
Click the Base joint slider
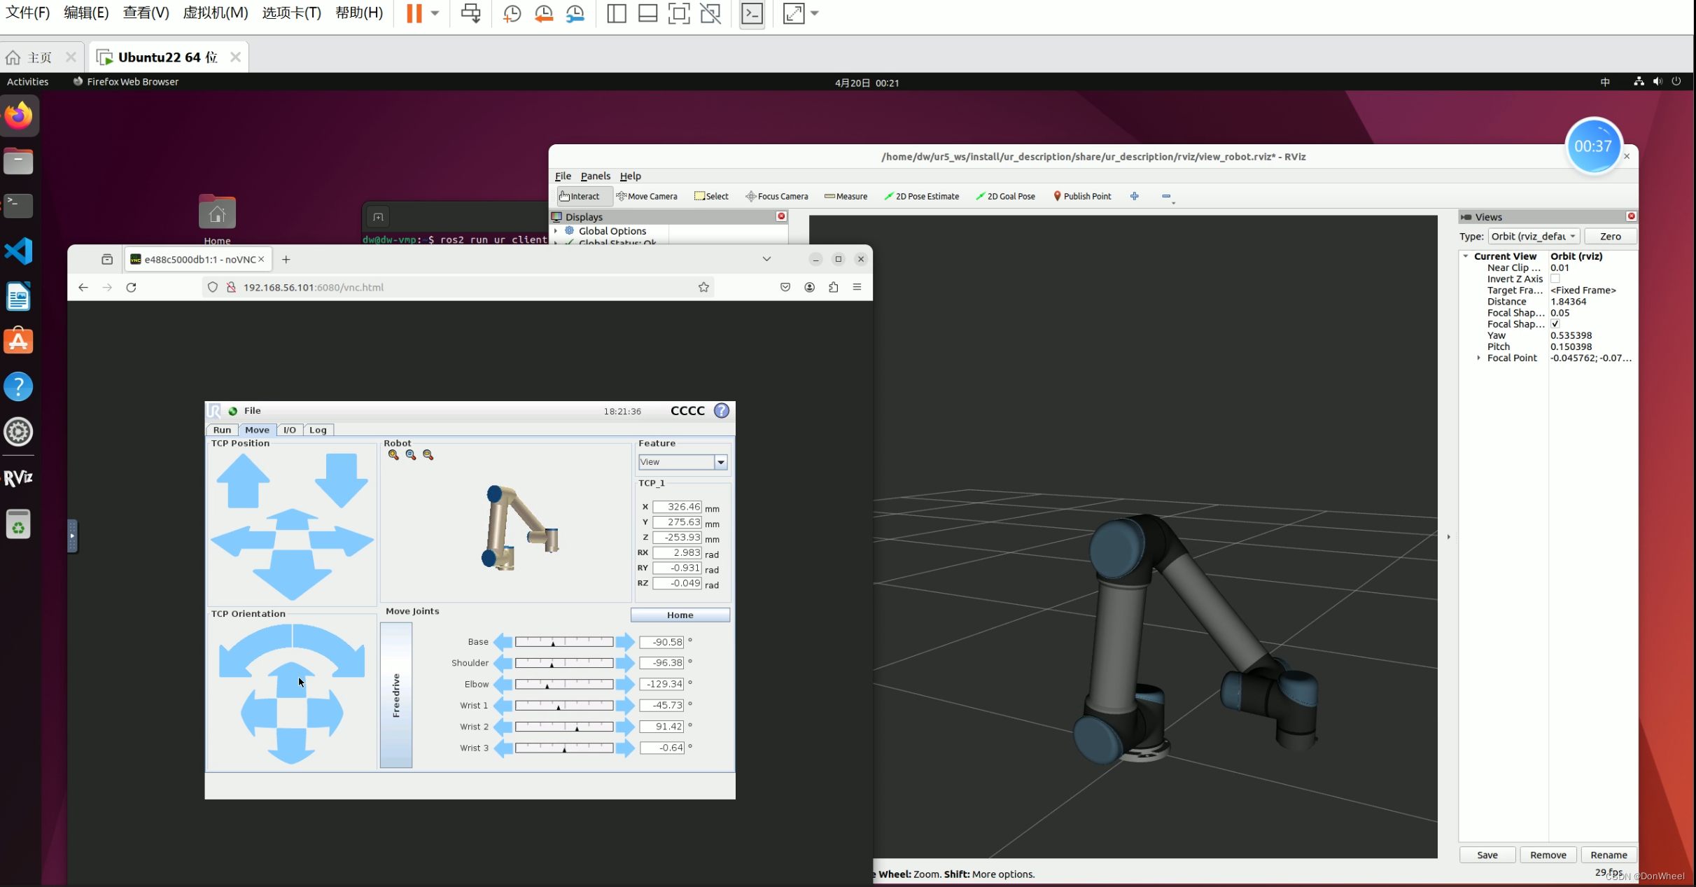[x=564, y=642]
